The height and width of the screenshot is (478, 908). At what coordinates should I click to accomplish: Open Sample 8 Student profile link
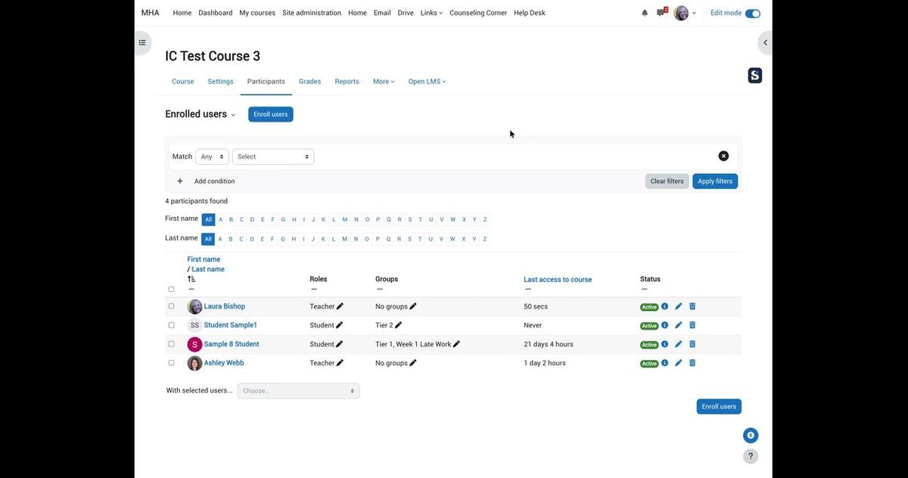coord(232,344)
